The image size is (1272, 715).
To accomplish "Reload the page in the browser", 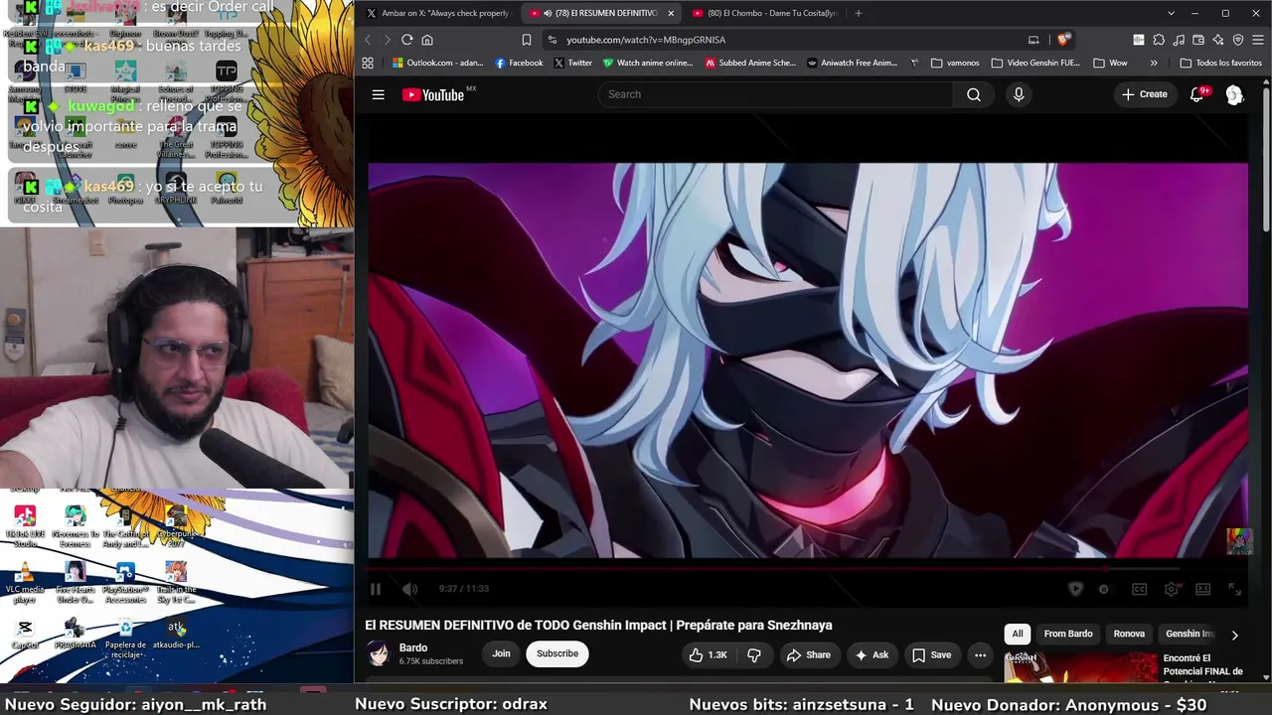I will (406, 40).
